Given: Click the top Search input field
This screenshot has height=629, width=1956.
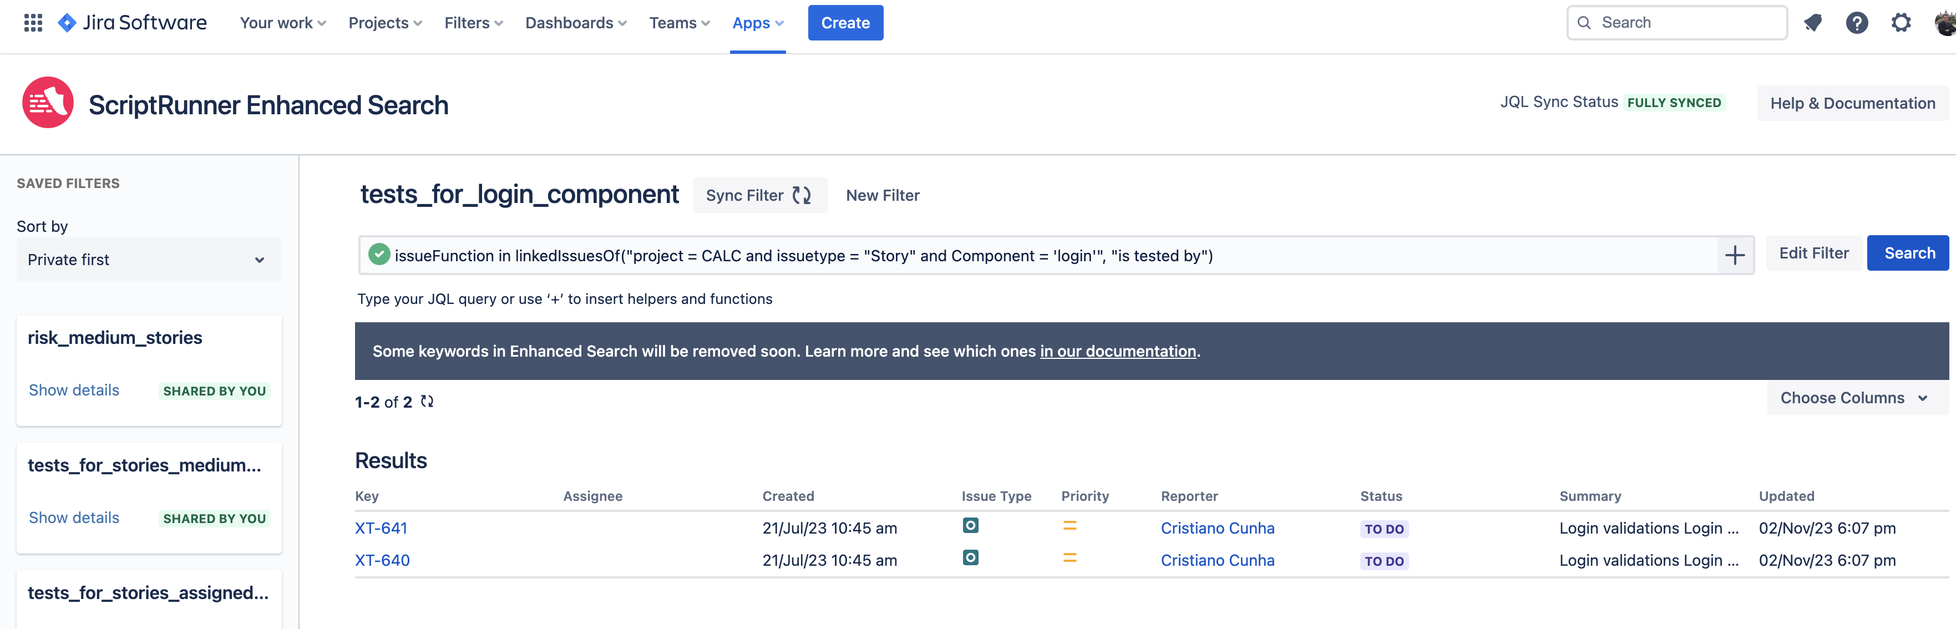Looking at the screenshot, I should tap(1676, 23).
